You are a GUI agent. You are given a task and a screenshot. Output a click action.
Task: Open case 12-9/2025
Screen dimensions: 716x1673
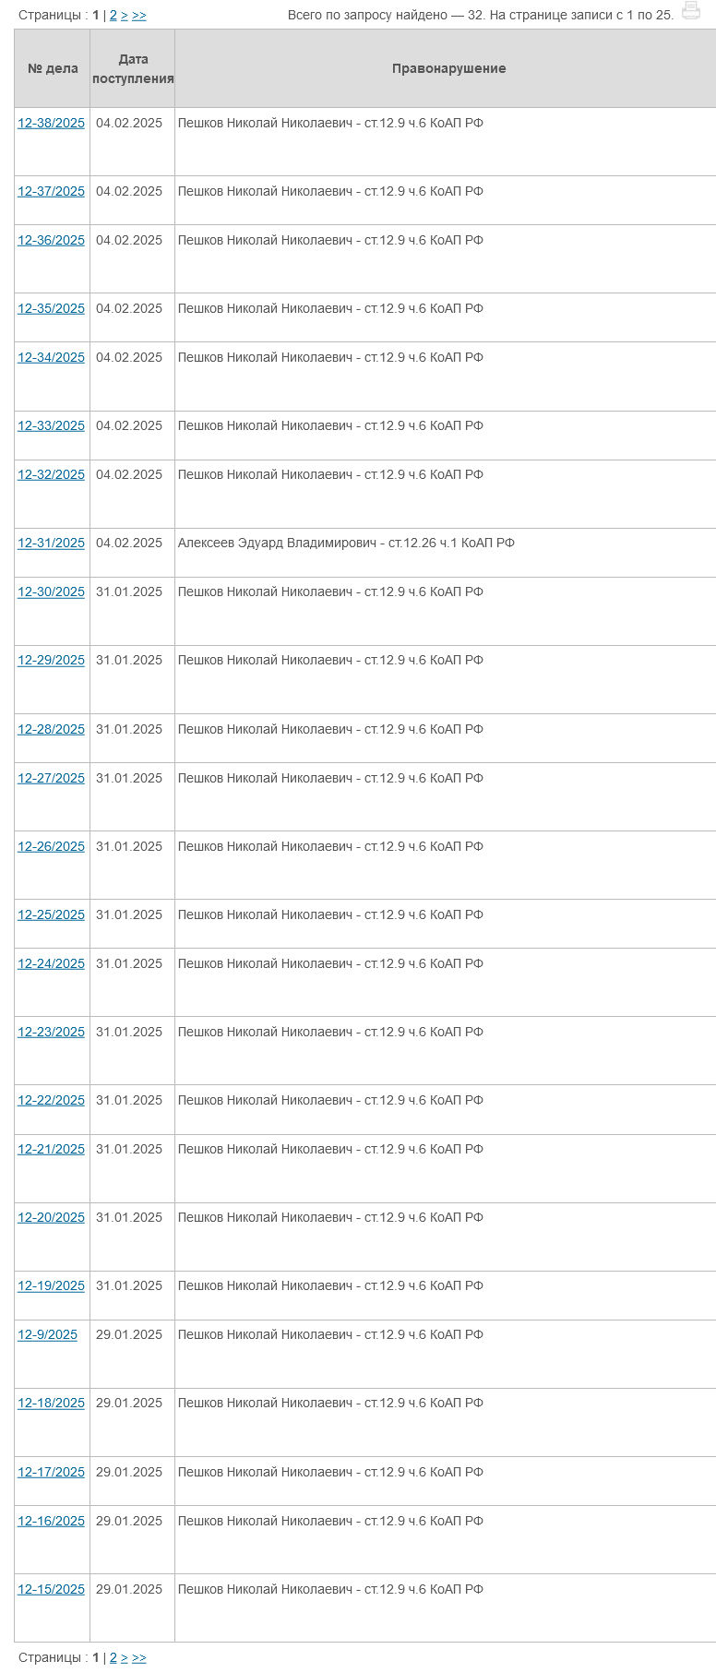pyautogui.click(x=47, y=1334)
